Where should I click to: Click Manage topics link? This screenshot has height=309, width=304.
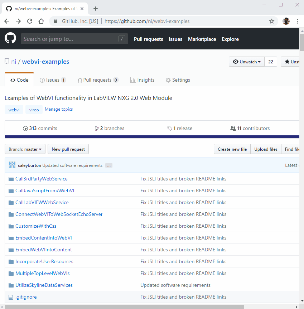click(59, 109)
